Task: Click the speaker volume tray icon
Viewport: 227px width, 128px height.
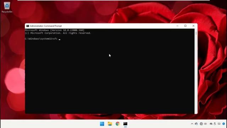Action: click(205, 124)
